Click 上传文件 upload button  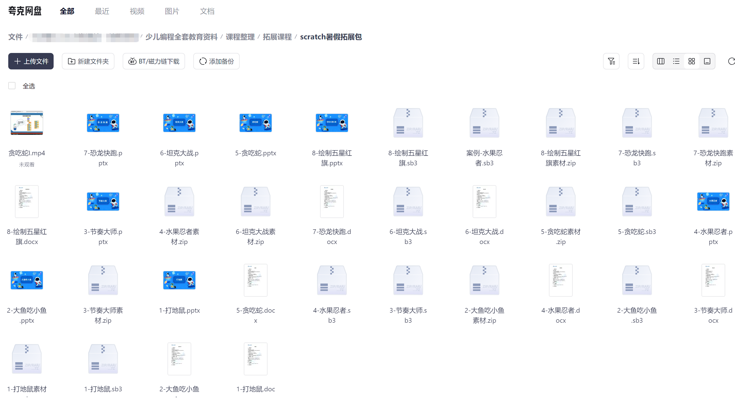click(x=31, y=61)
